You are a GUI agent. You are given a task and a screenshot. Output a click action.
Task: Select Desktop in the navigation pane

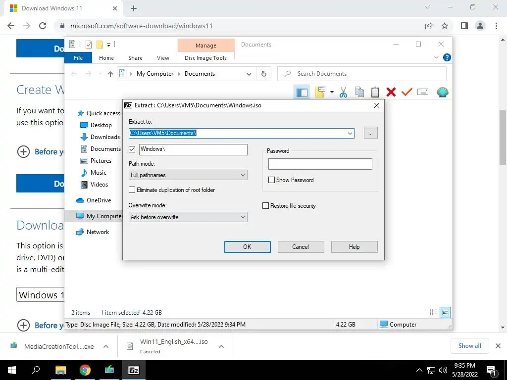96,125
